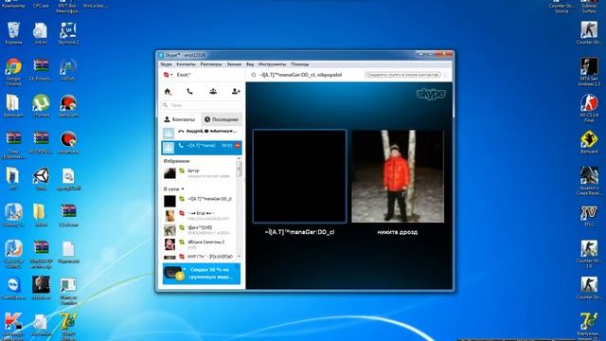Open the Звонки menu
Image resolution: width=606 pixels, height=341 pixels.
point(234,64)
